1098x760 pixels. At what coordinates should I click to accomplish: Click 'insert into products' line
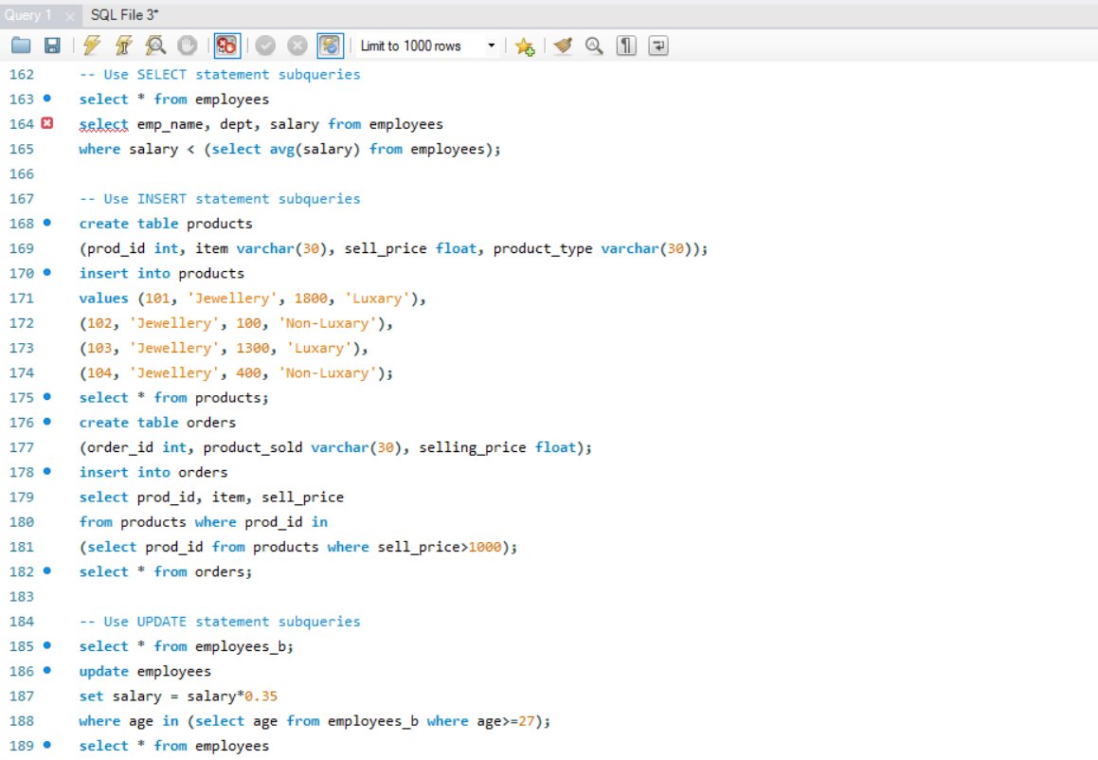coord(162,273)
